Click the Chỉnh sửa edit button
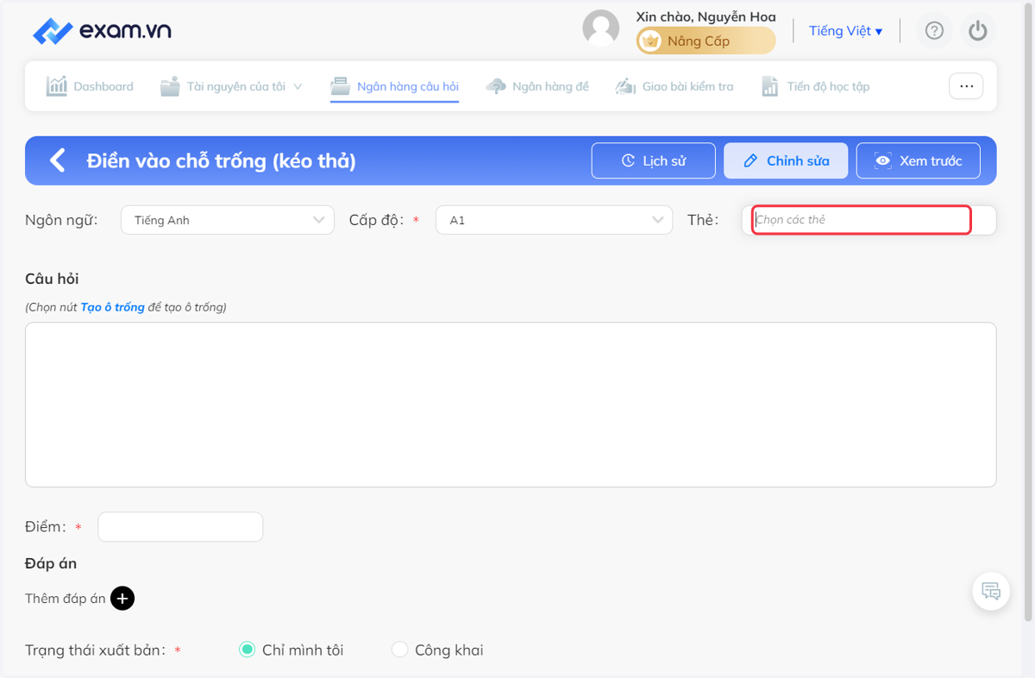 [786, 160]
